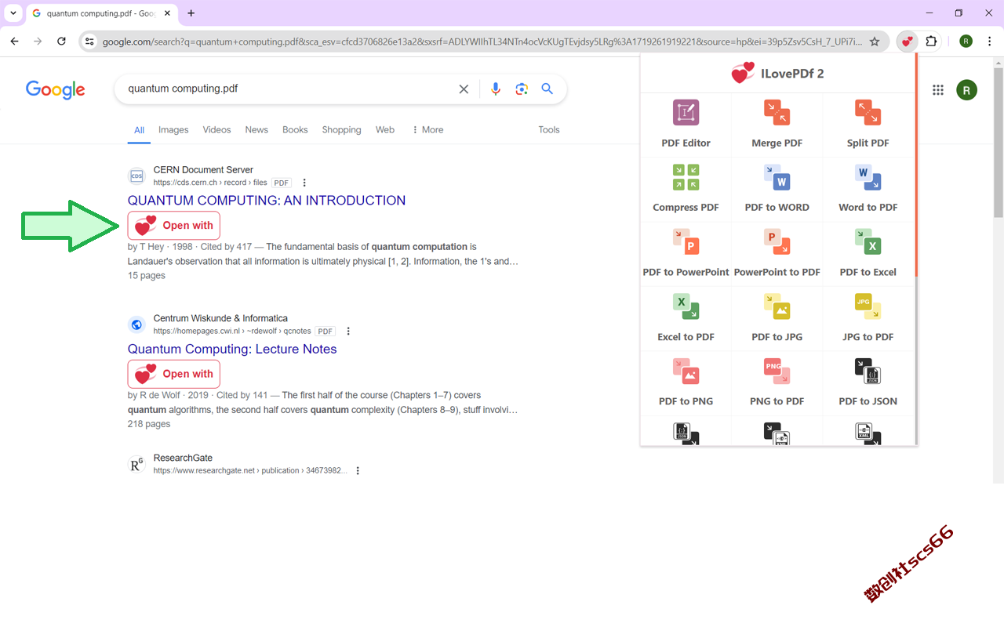This screenshot has width=1004, height=627.
Task: Choose PDF to JSON converter
Action: 868,382
